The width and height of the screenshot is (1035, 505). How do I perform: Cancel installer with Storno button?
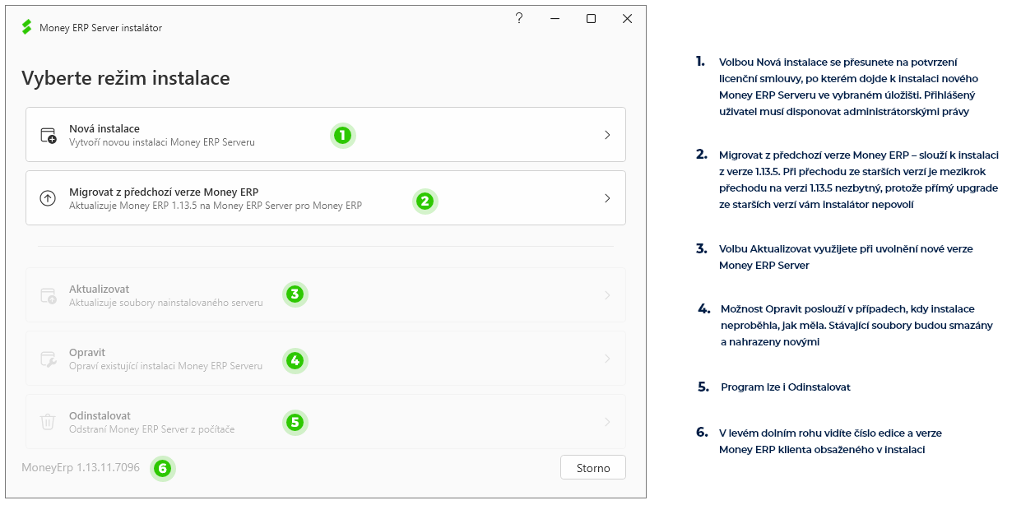click(x=593, y=468)
